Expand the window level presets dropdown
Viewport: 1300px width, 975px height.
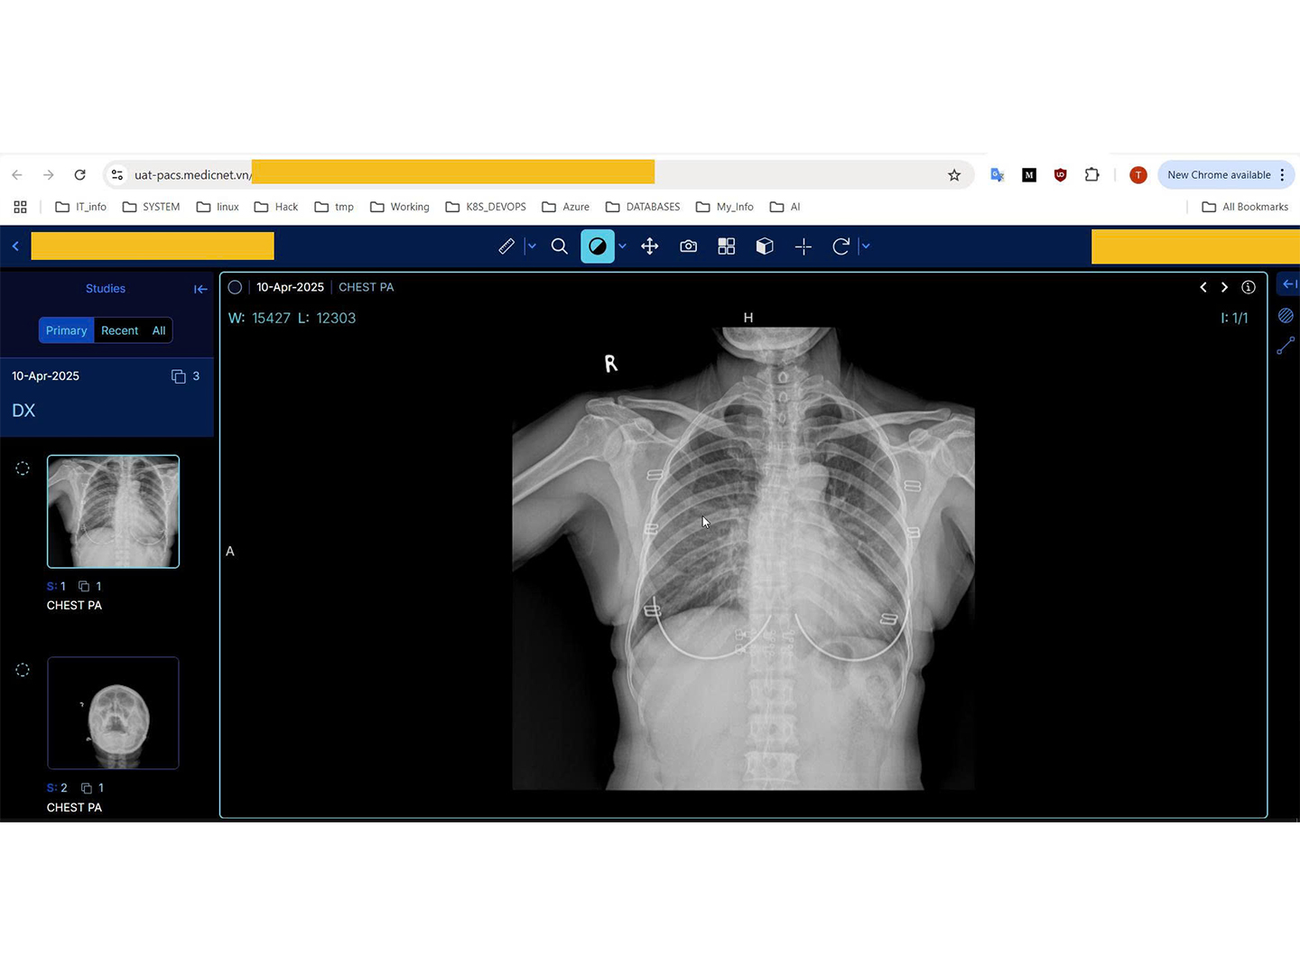pyautogui.click(x=622, y=246)
